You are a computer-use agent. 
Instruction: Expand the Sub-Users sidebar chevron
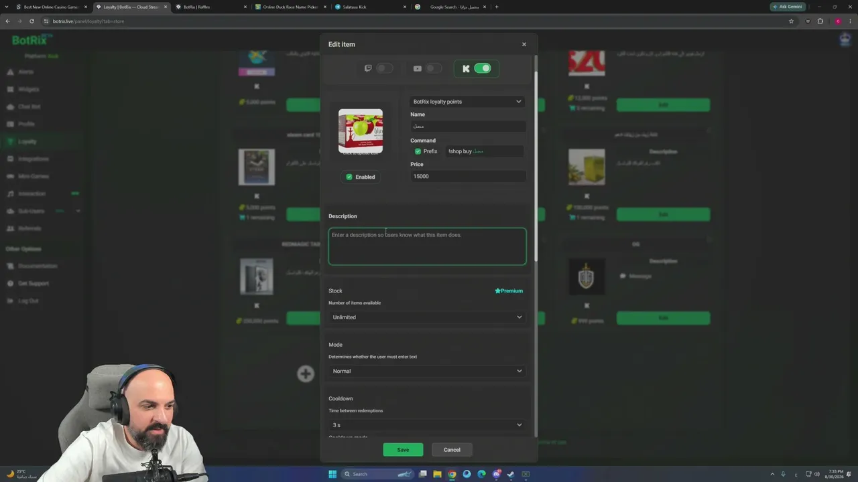pos(78,211)
